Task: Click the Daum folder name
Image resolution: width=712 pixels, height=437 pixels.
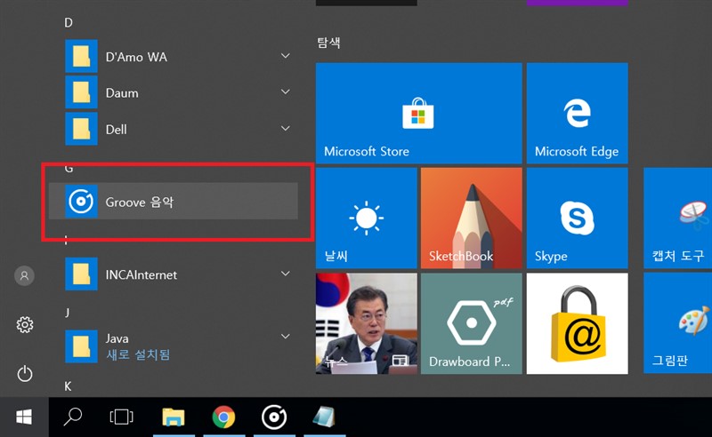Action: click(122, 93)
